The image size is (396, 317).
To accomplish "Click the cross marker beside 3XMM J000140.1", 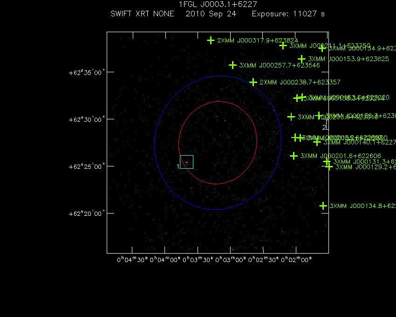I will (317, 142).
